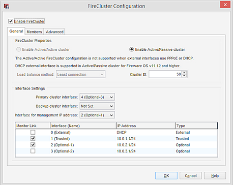This screenshot has height=185, width=233.
Task: Check Monitor Link for 3 (Optional-2)
Action: coord(33,151)
